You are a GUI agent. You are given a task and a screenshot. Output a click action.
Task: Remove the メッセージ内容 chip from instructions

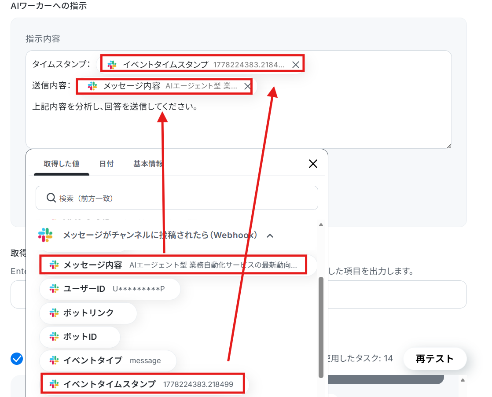pos(247,86)
